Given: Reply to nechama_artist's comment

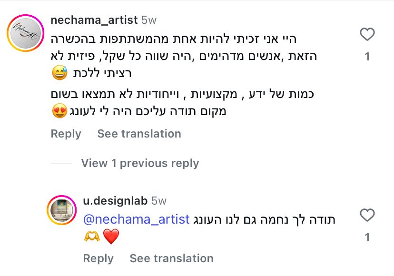Looking at the screenshot, I should pyautogui.click(x=66, y=134).
